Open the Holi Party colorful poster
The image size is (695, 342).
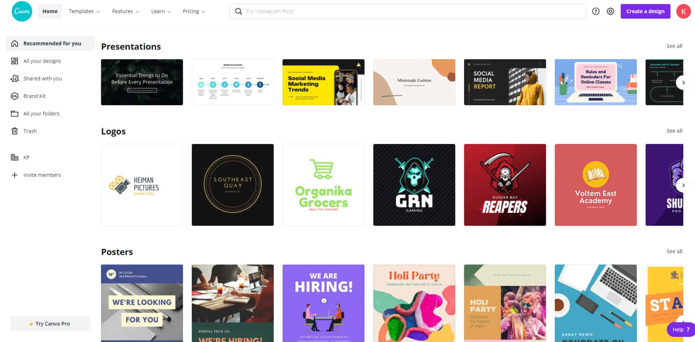[414, 303]
